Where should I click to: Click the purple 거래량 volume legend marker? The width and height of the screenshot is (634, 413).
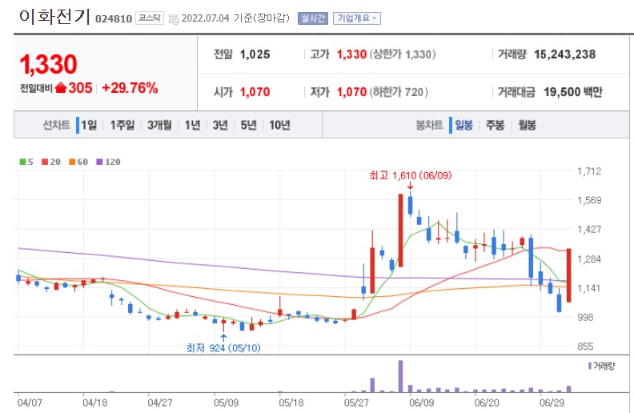pos(590,366)
